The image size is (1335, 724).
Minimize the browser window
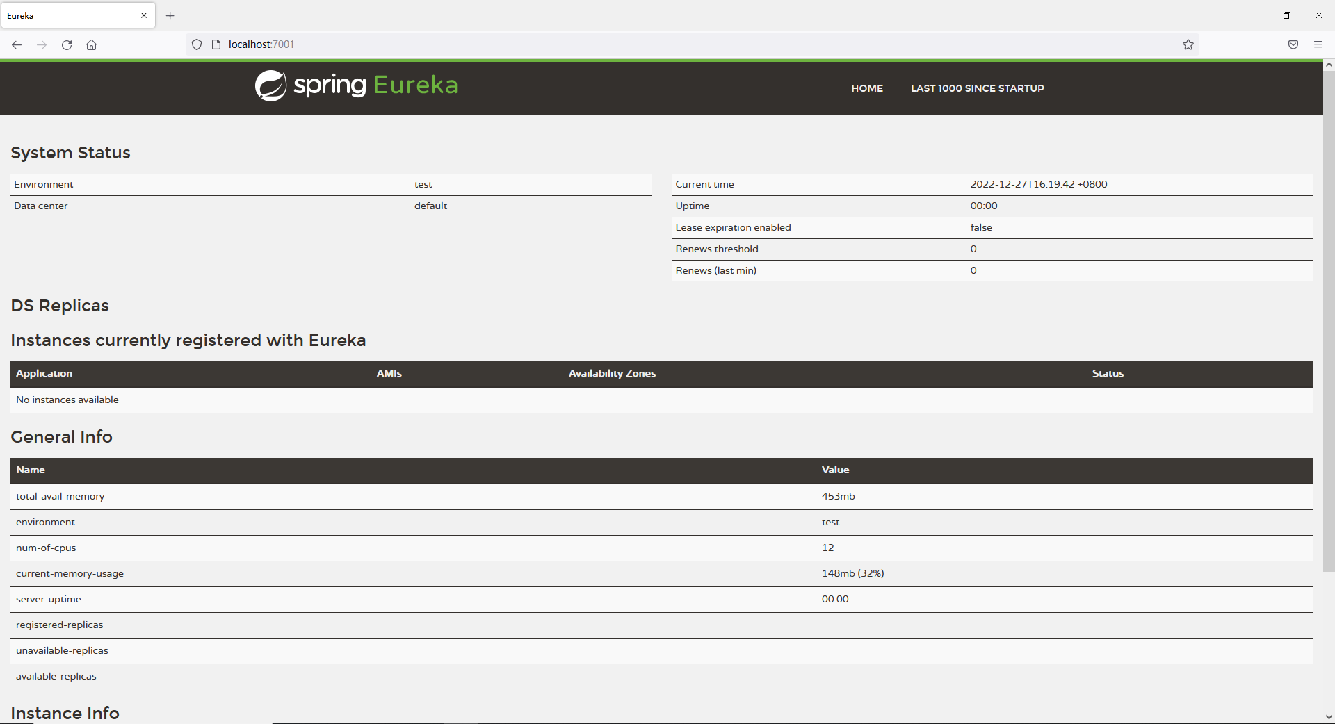(x=1255, y=15)
